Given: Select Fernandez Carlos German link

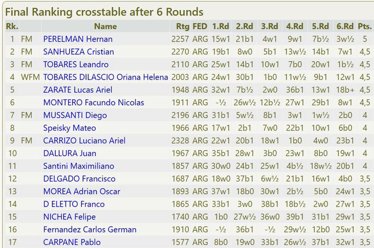Looking at the screenshot, I should click(x=89, y=230).
